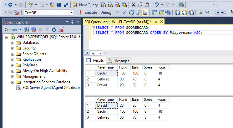The width and height of the screenshot is (233, 128).
Task: Increase the line indent
Action: point(223,13)
